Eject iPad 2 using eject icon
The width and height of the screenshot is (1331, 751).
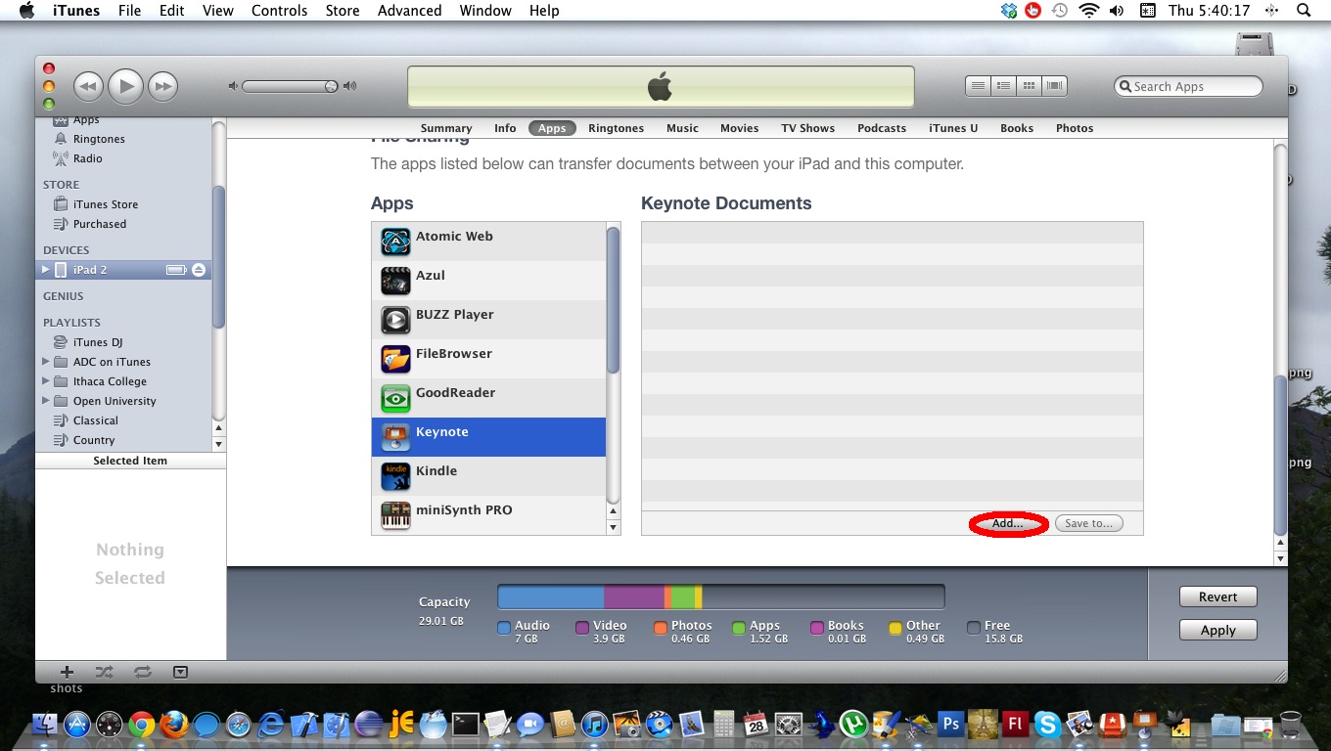(x=199, y=270)
